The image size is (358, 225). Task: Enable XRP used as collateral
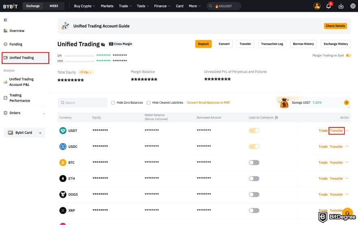point(254,210)
